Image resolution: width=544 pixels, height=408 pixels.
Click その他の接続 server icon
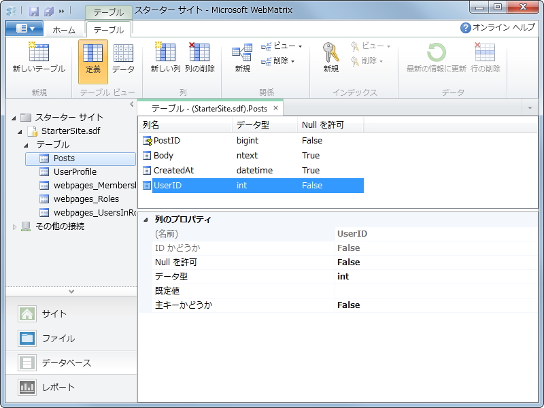26,226
